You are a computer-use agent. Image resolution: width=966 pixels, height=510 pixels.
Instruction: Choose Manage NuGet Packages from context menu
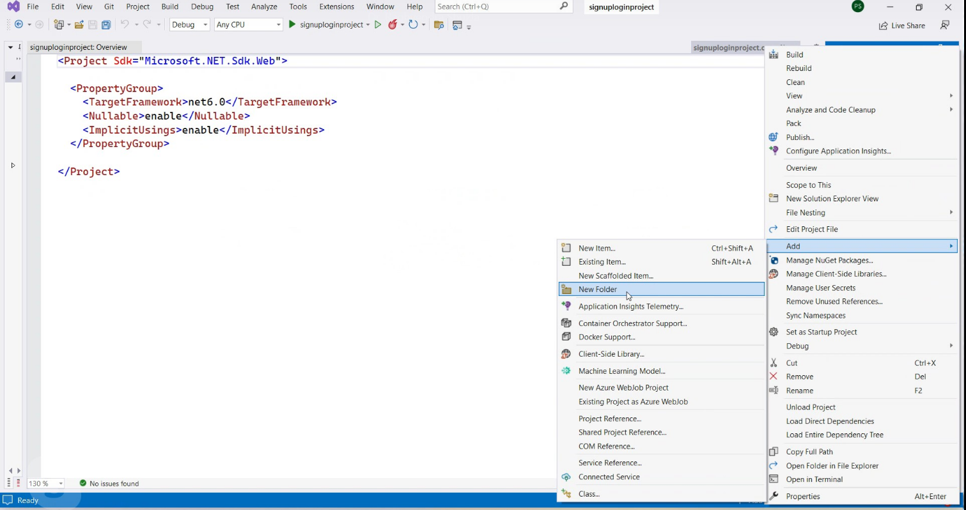point(829,260)
